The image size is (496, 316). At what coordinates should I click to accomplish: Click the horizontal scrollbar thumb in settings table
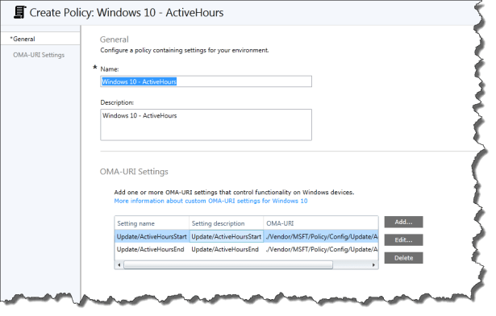[x=228, y=265]
